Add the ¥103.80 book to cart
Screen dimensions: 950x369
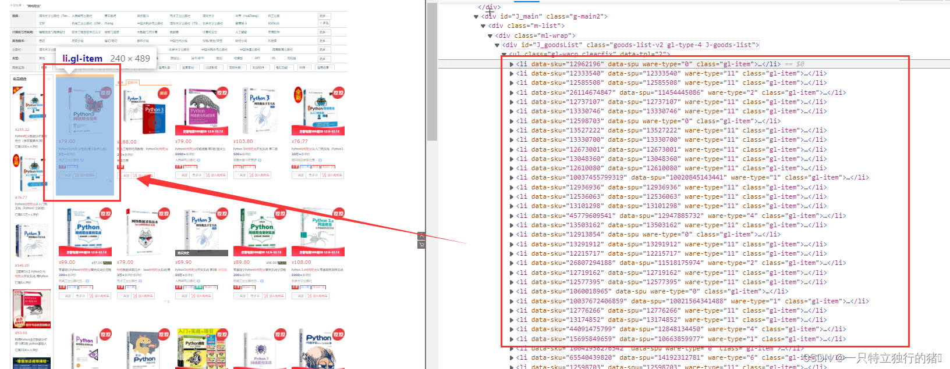point(260,175)
